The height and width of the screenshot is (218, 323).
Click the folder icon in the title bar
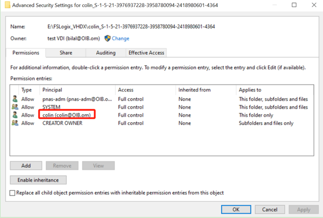pyautogui.click(x=6, y=5)
